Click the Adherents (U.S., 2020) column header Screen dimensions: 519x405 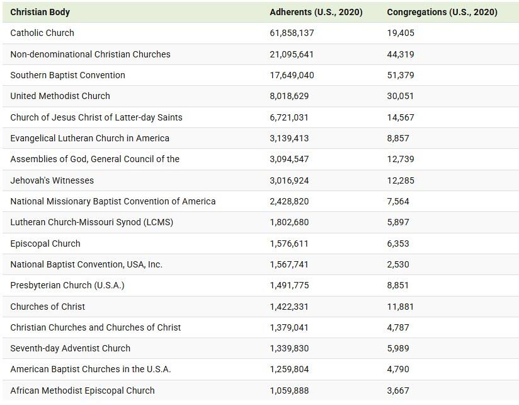point(316,12)
